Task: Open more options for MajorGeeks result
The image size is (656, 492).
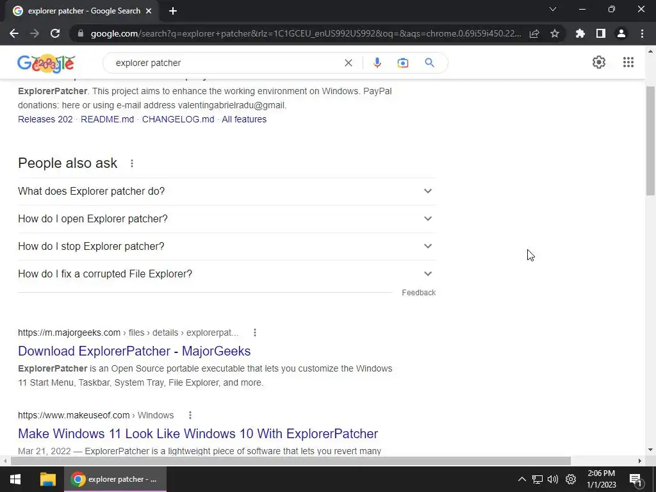Action: click(255, 332)
